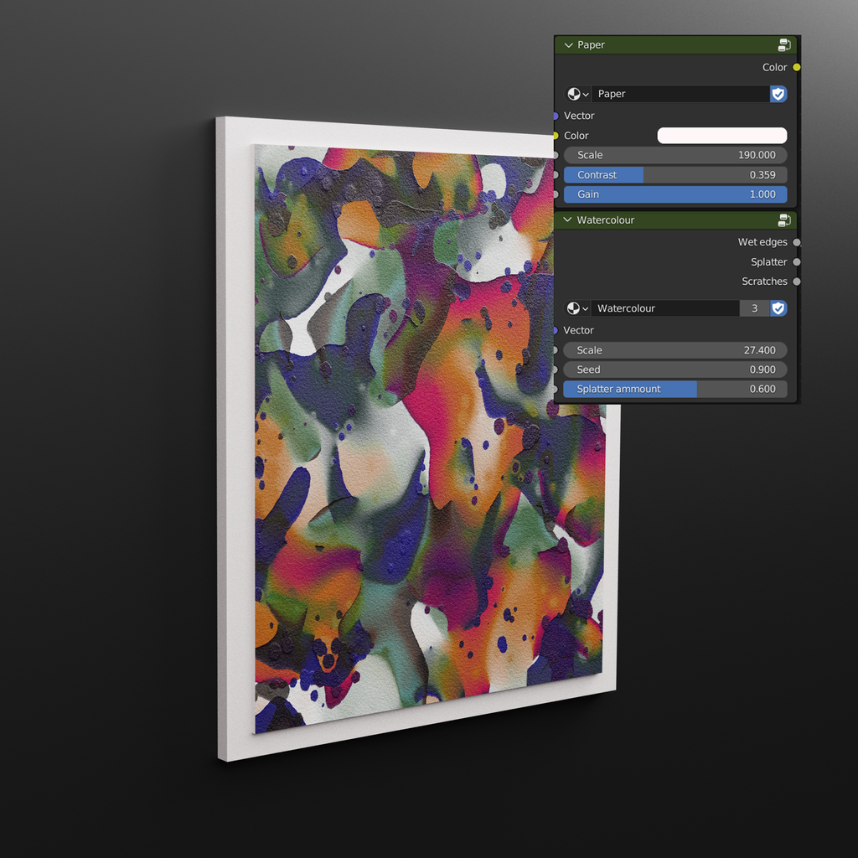Click the Gain slider on the Paper node

pos(675,194)
